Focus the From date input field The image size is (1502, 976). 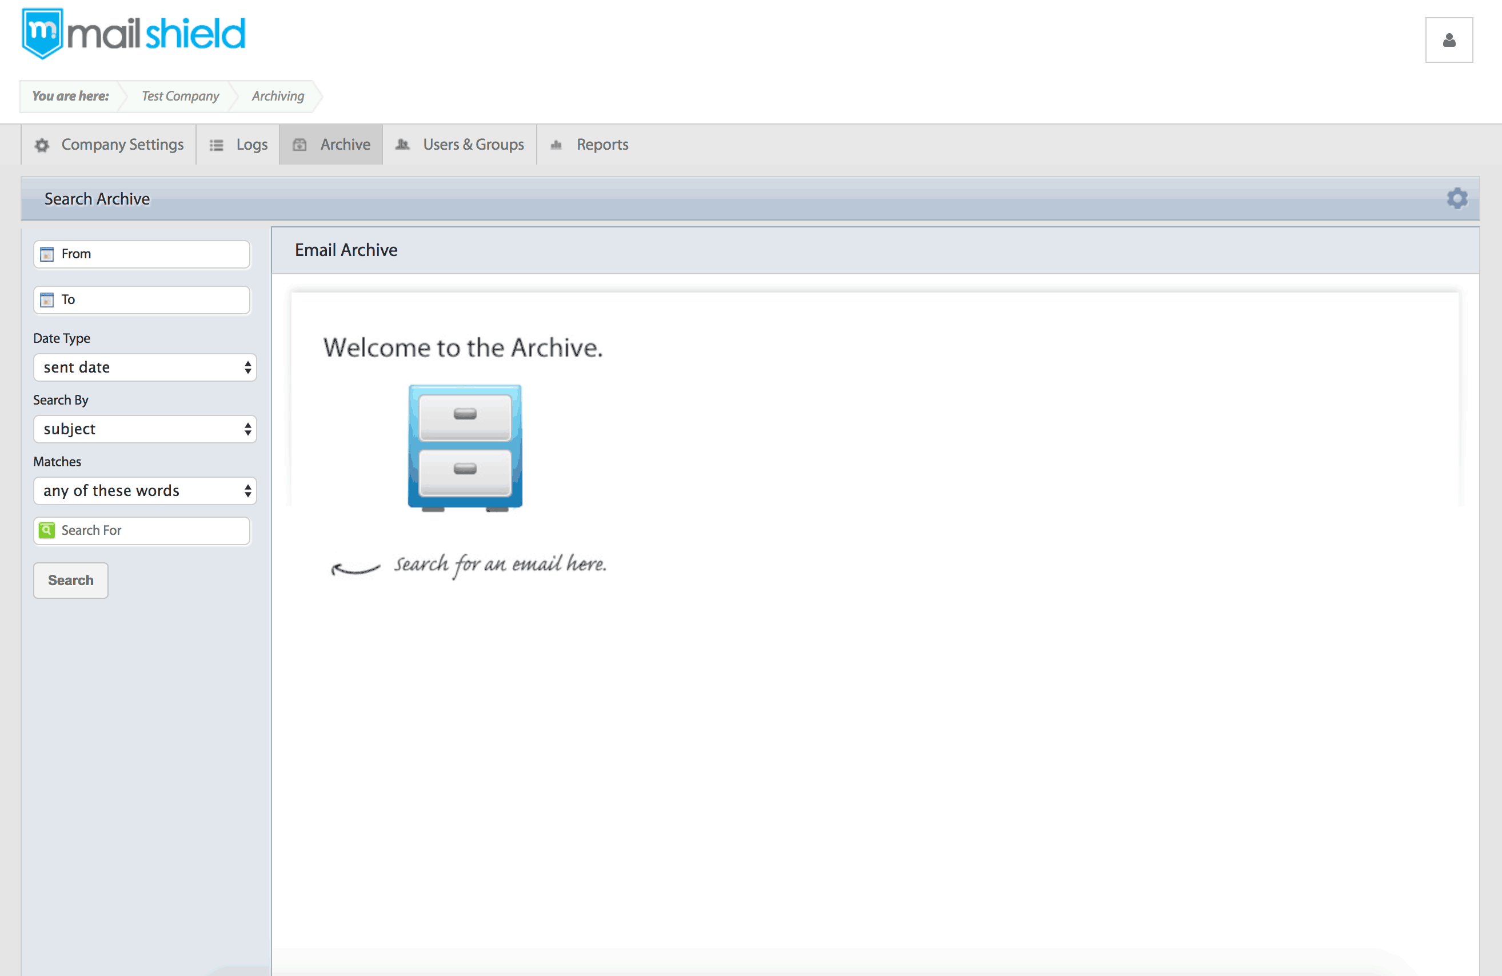click(x=142, y=254)
